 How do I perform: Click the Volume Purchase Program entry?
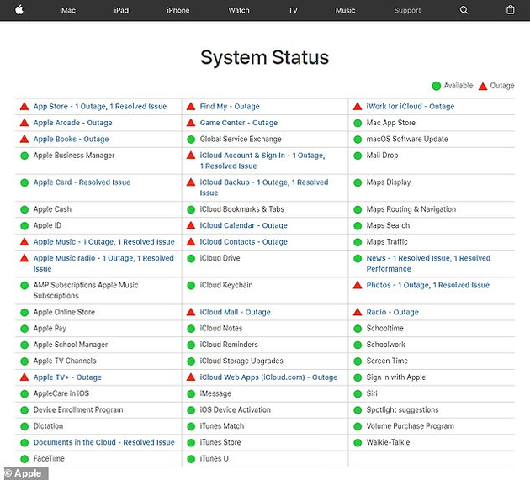pos(410,426)
